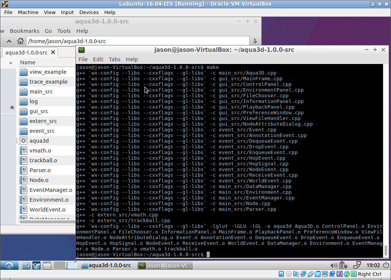Go up to parent folder arrow

click(x=9, y=41)
